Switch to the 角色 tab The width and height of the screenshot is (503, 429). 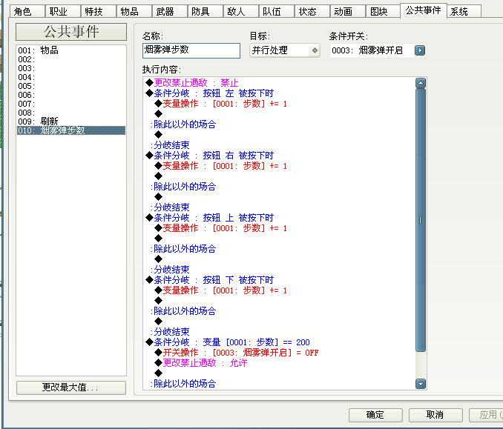tap(27, 12)
